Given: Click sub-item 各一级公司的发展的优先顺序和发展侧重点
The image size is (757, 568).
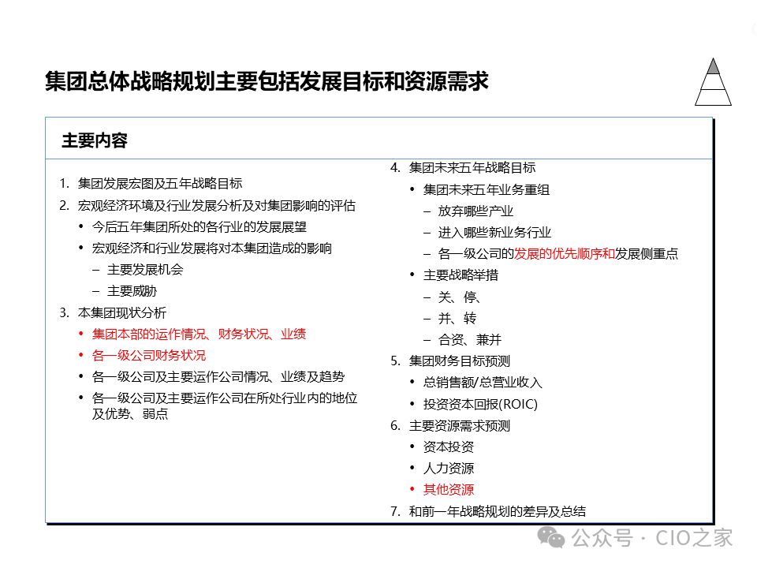Looking at the screenshot, I should coord(557,253).
